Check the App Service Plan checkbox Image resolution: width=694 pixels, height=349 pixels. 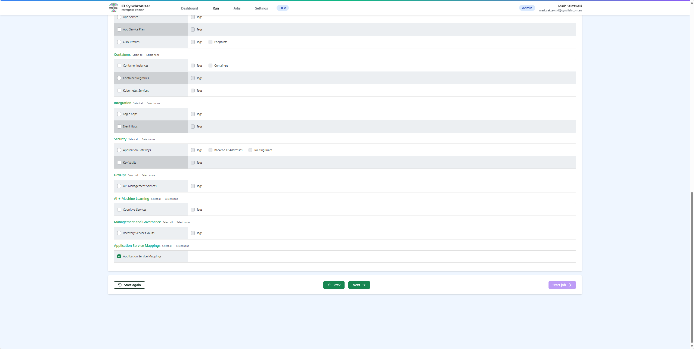tap(119, 30)
